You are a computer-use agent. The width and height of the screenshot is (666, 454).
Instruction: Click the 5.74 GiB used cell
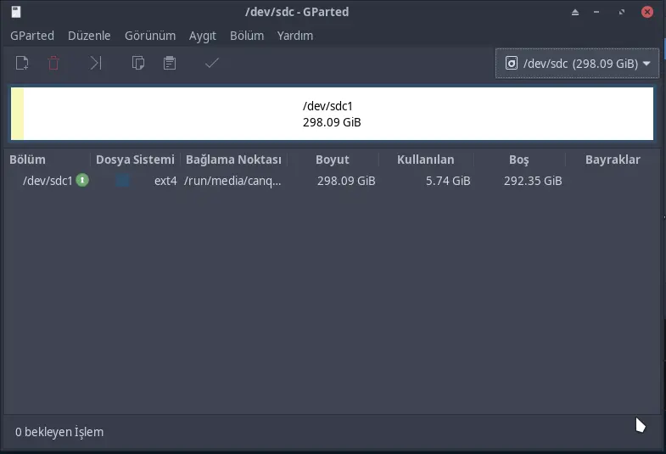tap(448, 181)
